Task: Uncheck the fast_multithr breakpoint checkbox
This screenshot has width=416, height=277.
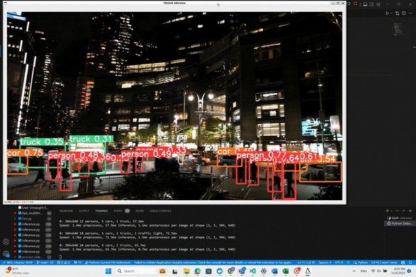Action: pos(19,213)
